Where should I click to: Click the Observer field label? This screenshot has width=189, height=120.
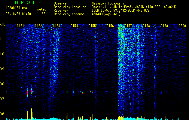pos(61,3)
